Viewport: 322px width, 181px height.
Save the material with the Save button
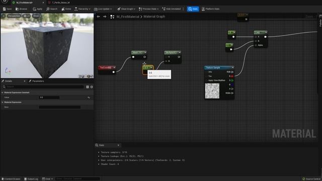[x=7, y=9]
